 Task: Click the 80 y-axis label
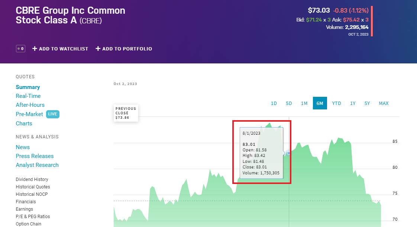pyautogui.click(x=395, y=167)
